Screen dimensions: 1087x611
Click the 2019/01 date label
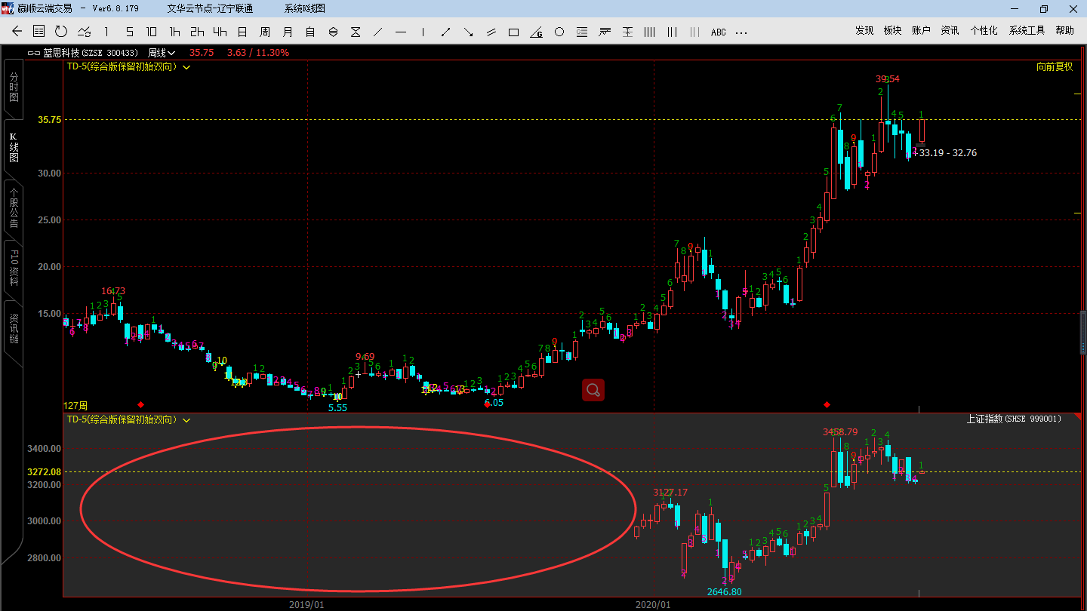click(307, 605)
